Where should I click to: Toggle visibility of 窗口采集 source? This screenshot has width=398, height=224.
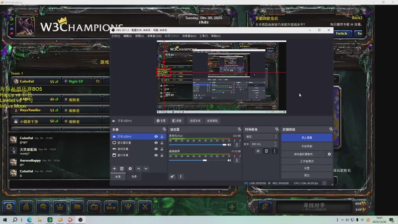pyautogui.click(x=156, y=155)
